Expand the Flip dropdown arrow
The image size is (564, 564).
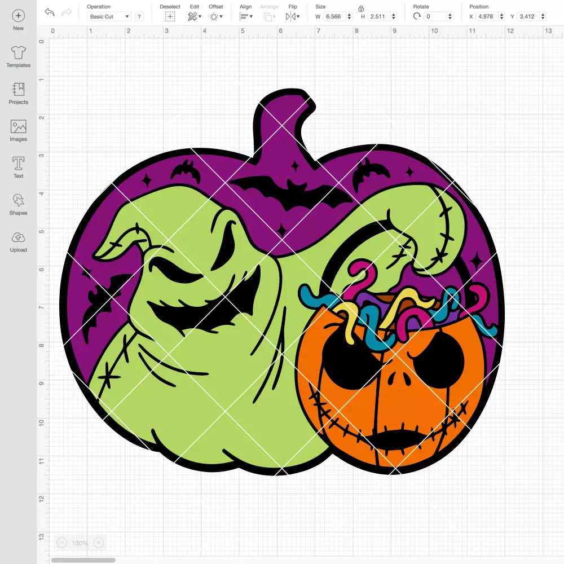point(298,16)
